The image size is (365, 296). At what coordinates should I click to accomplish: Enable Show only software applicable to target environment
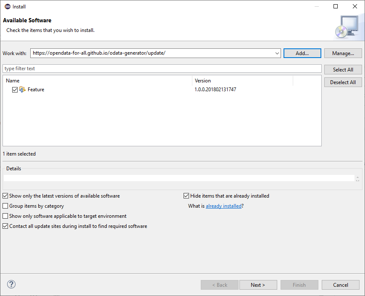5,216
